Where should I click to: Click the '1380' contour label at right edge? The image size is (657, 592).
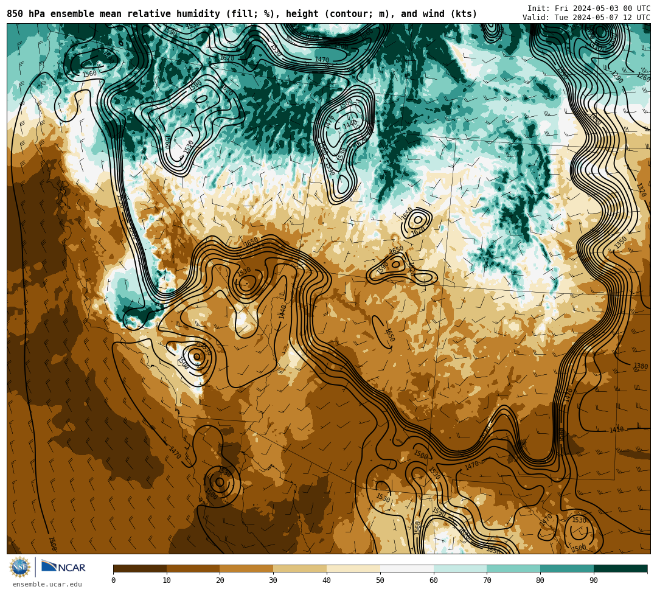(641, 366)
